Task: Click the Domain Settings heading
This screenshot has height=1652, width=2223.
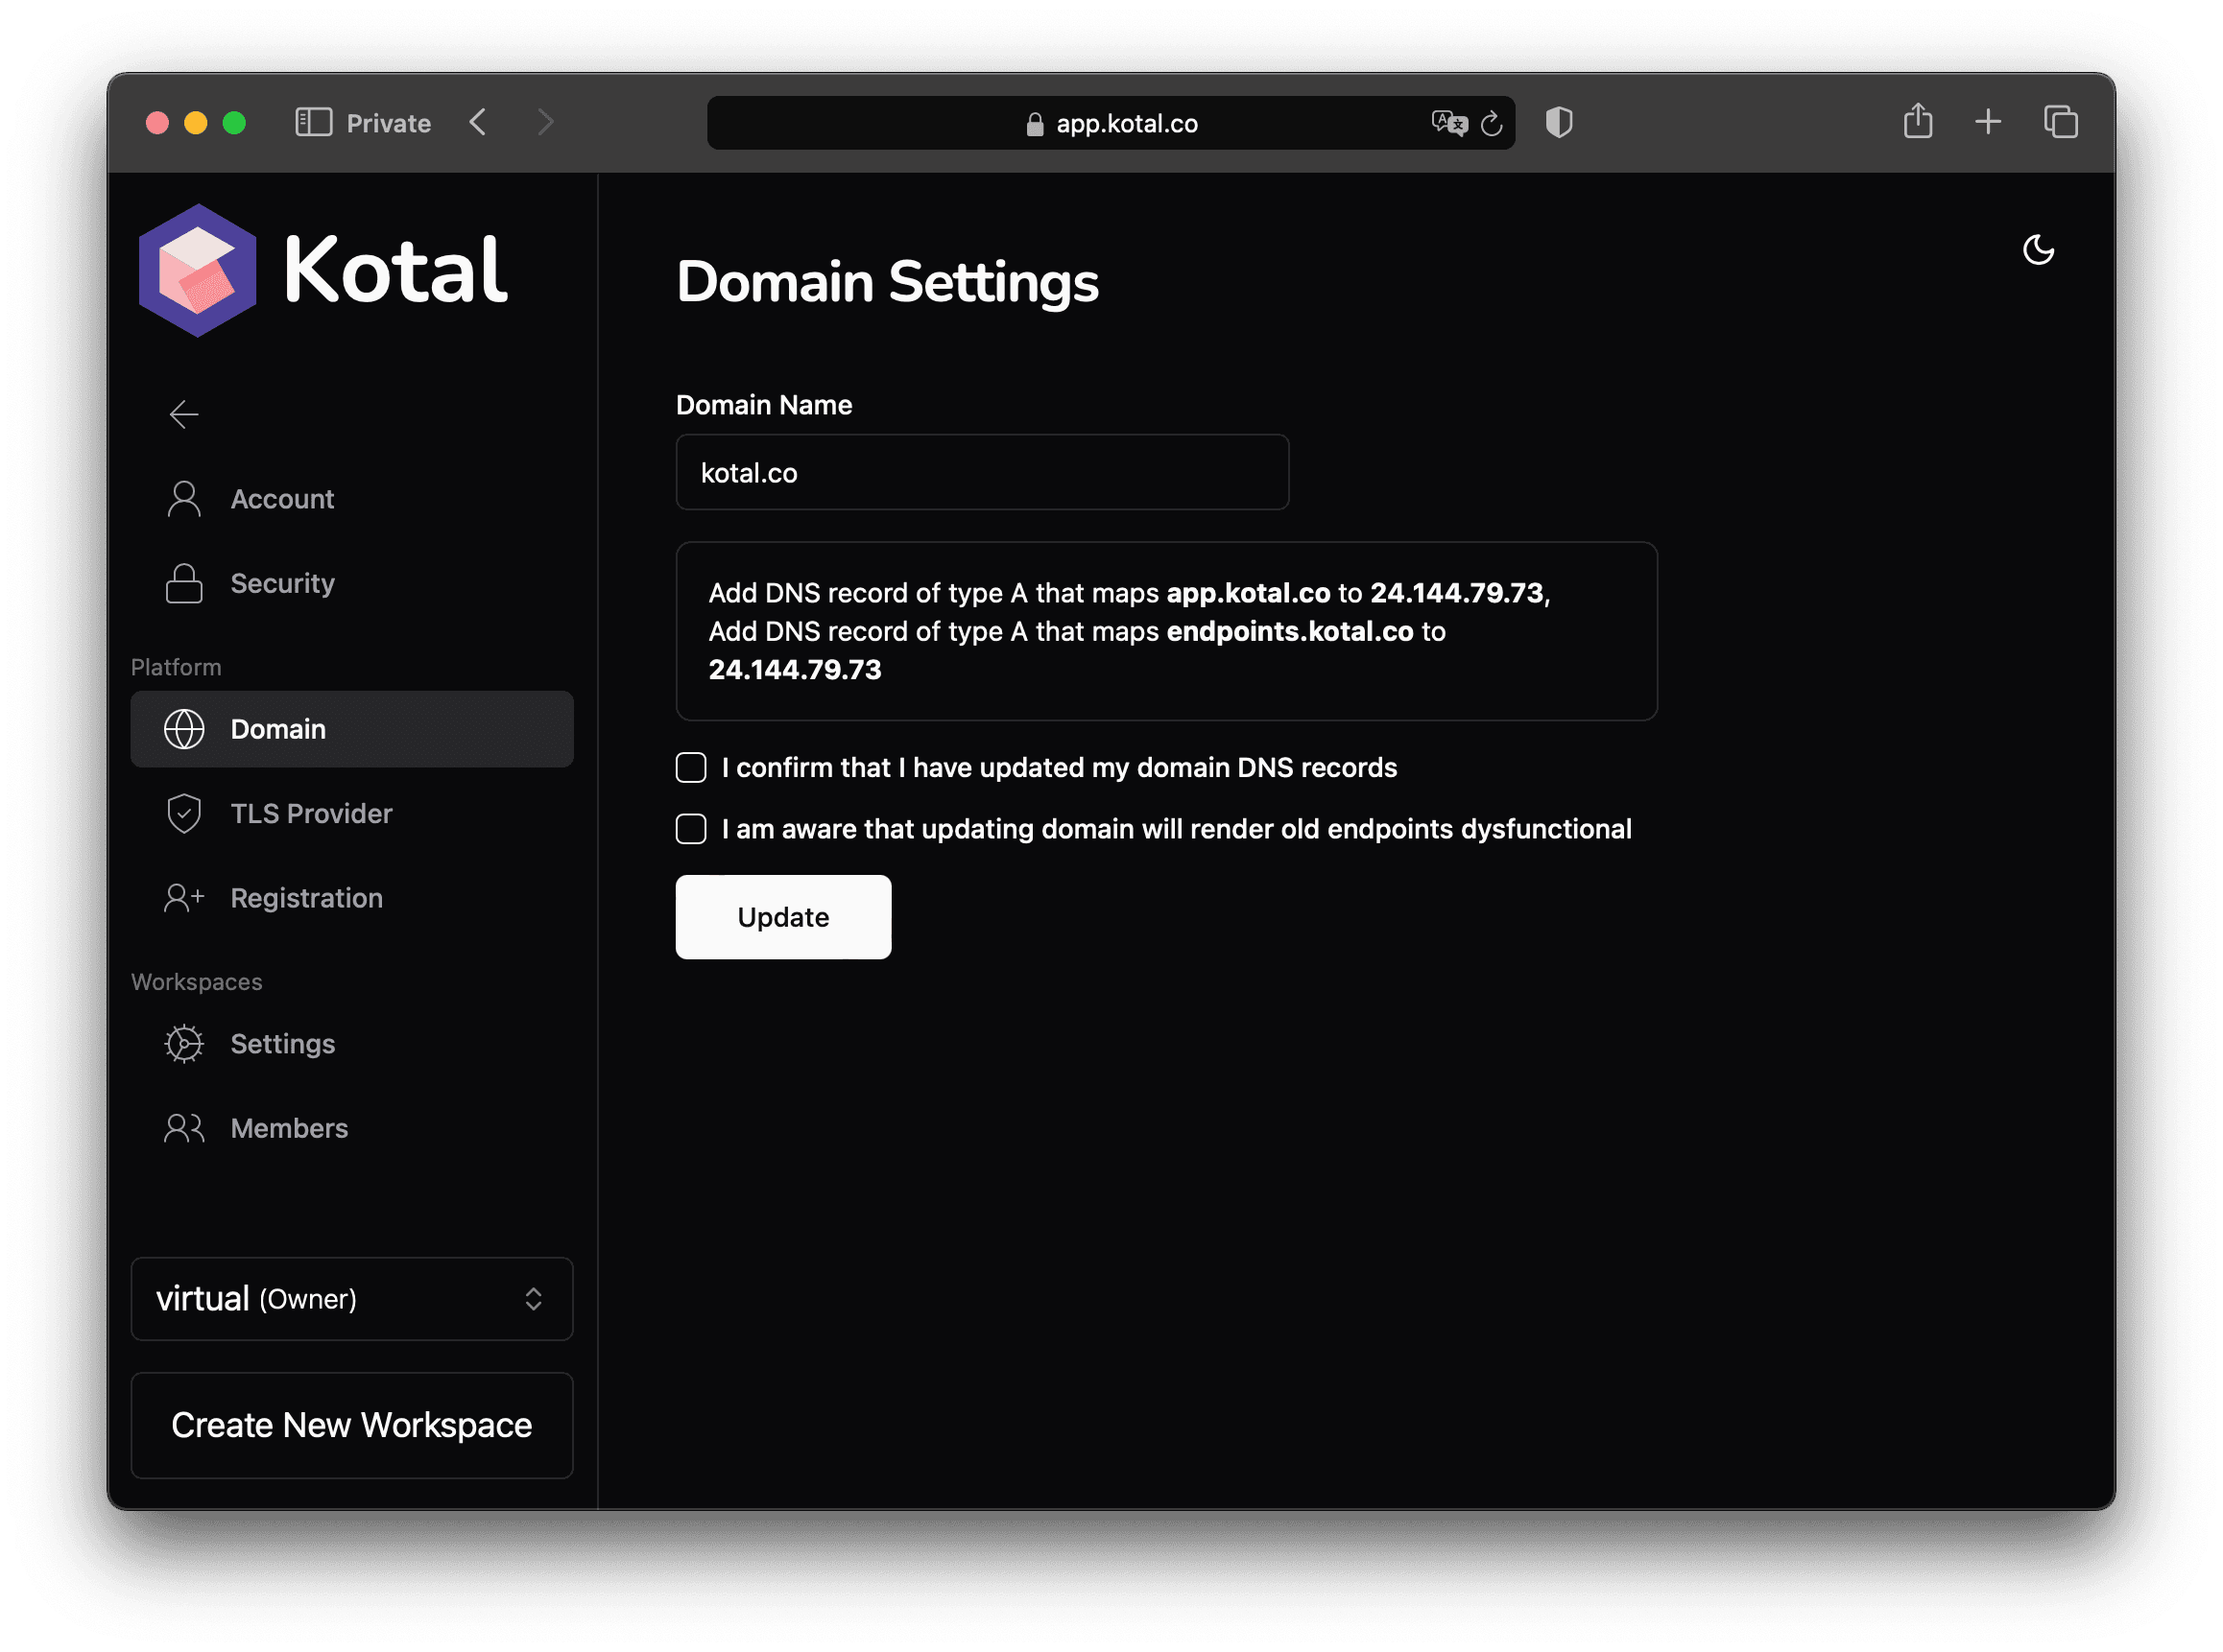Action: (x=888, y=282)
